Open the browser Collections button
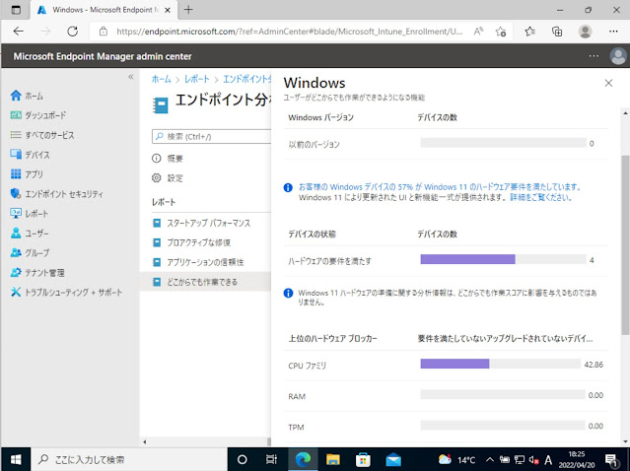The height and width of the screenshot is (471, 630). coord(557,32)
